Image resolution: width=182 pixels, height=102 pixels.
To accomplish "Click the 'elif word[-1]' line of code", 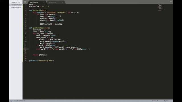I will pos(63,49).
